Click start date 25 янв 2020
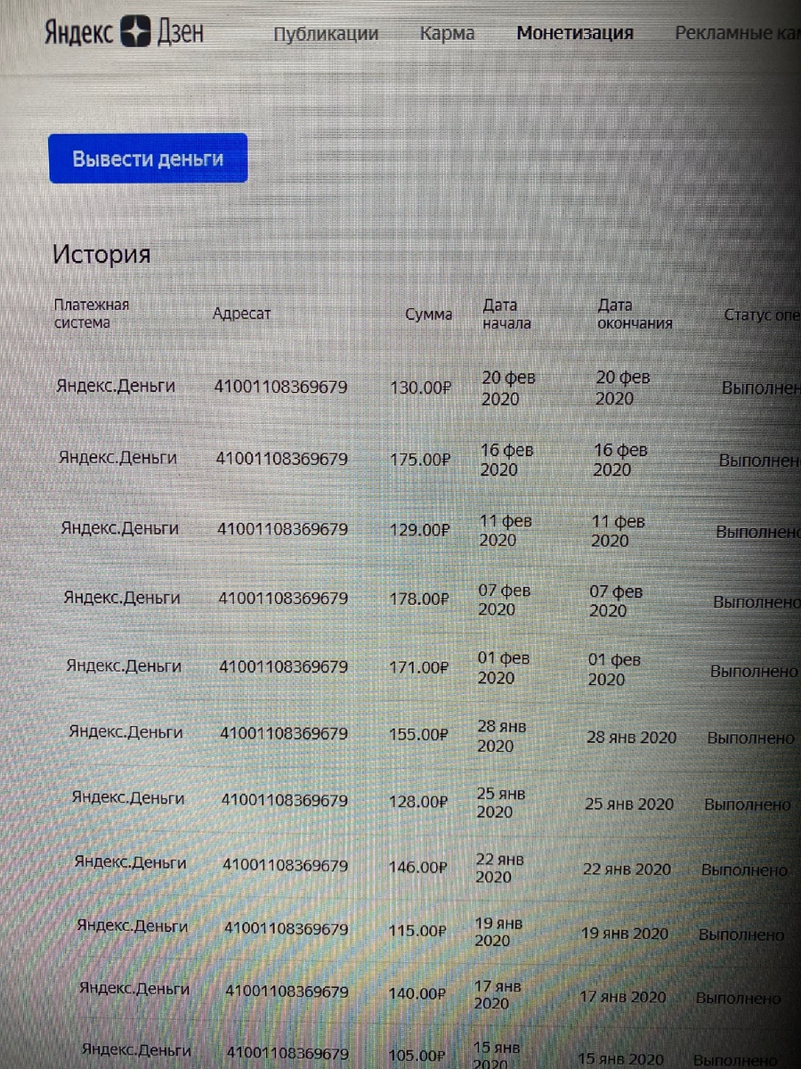Image resolution: width=801 pixels, height=1069 pixels. coord(500,803)
